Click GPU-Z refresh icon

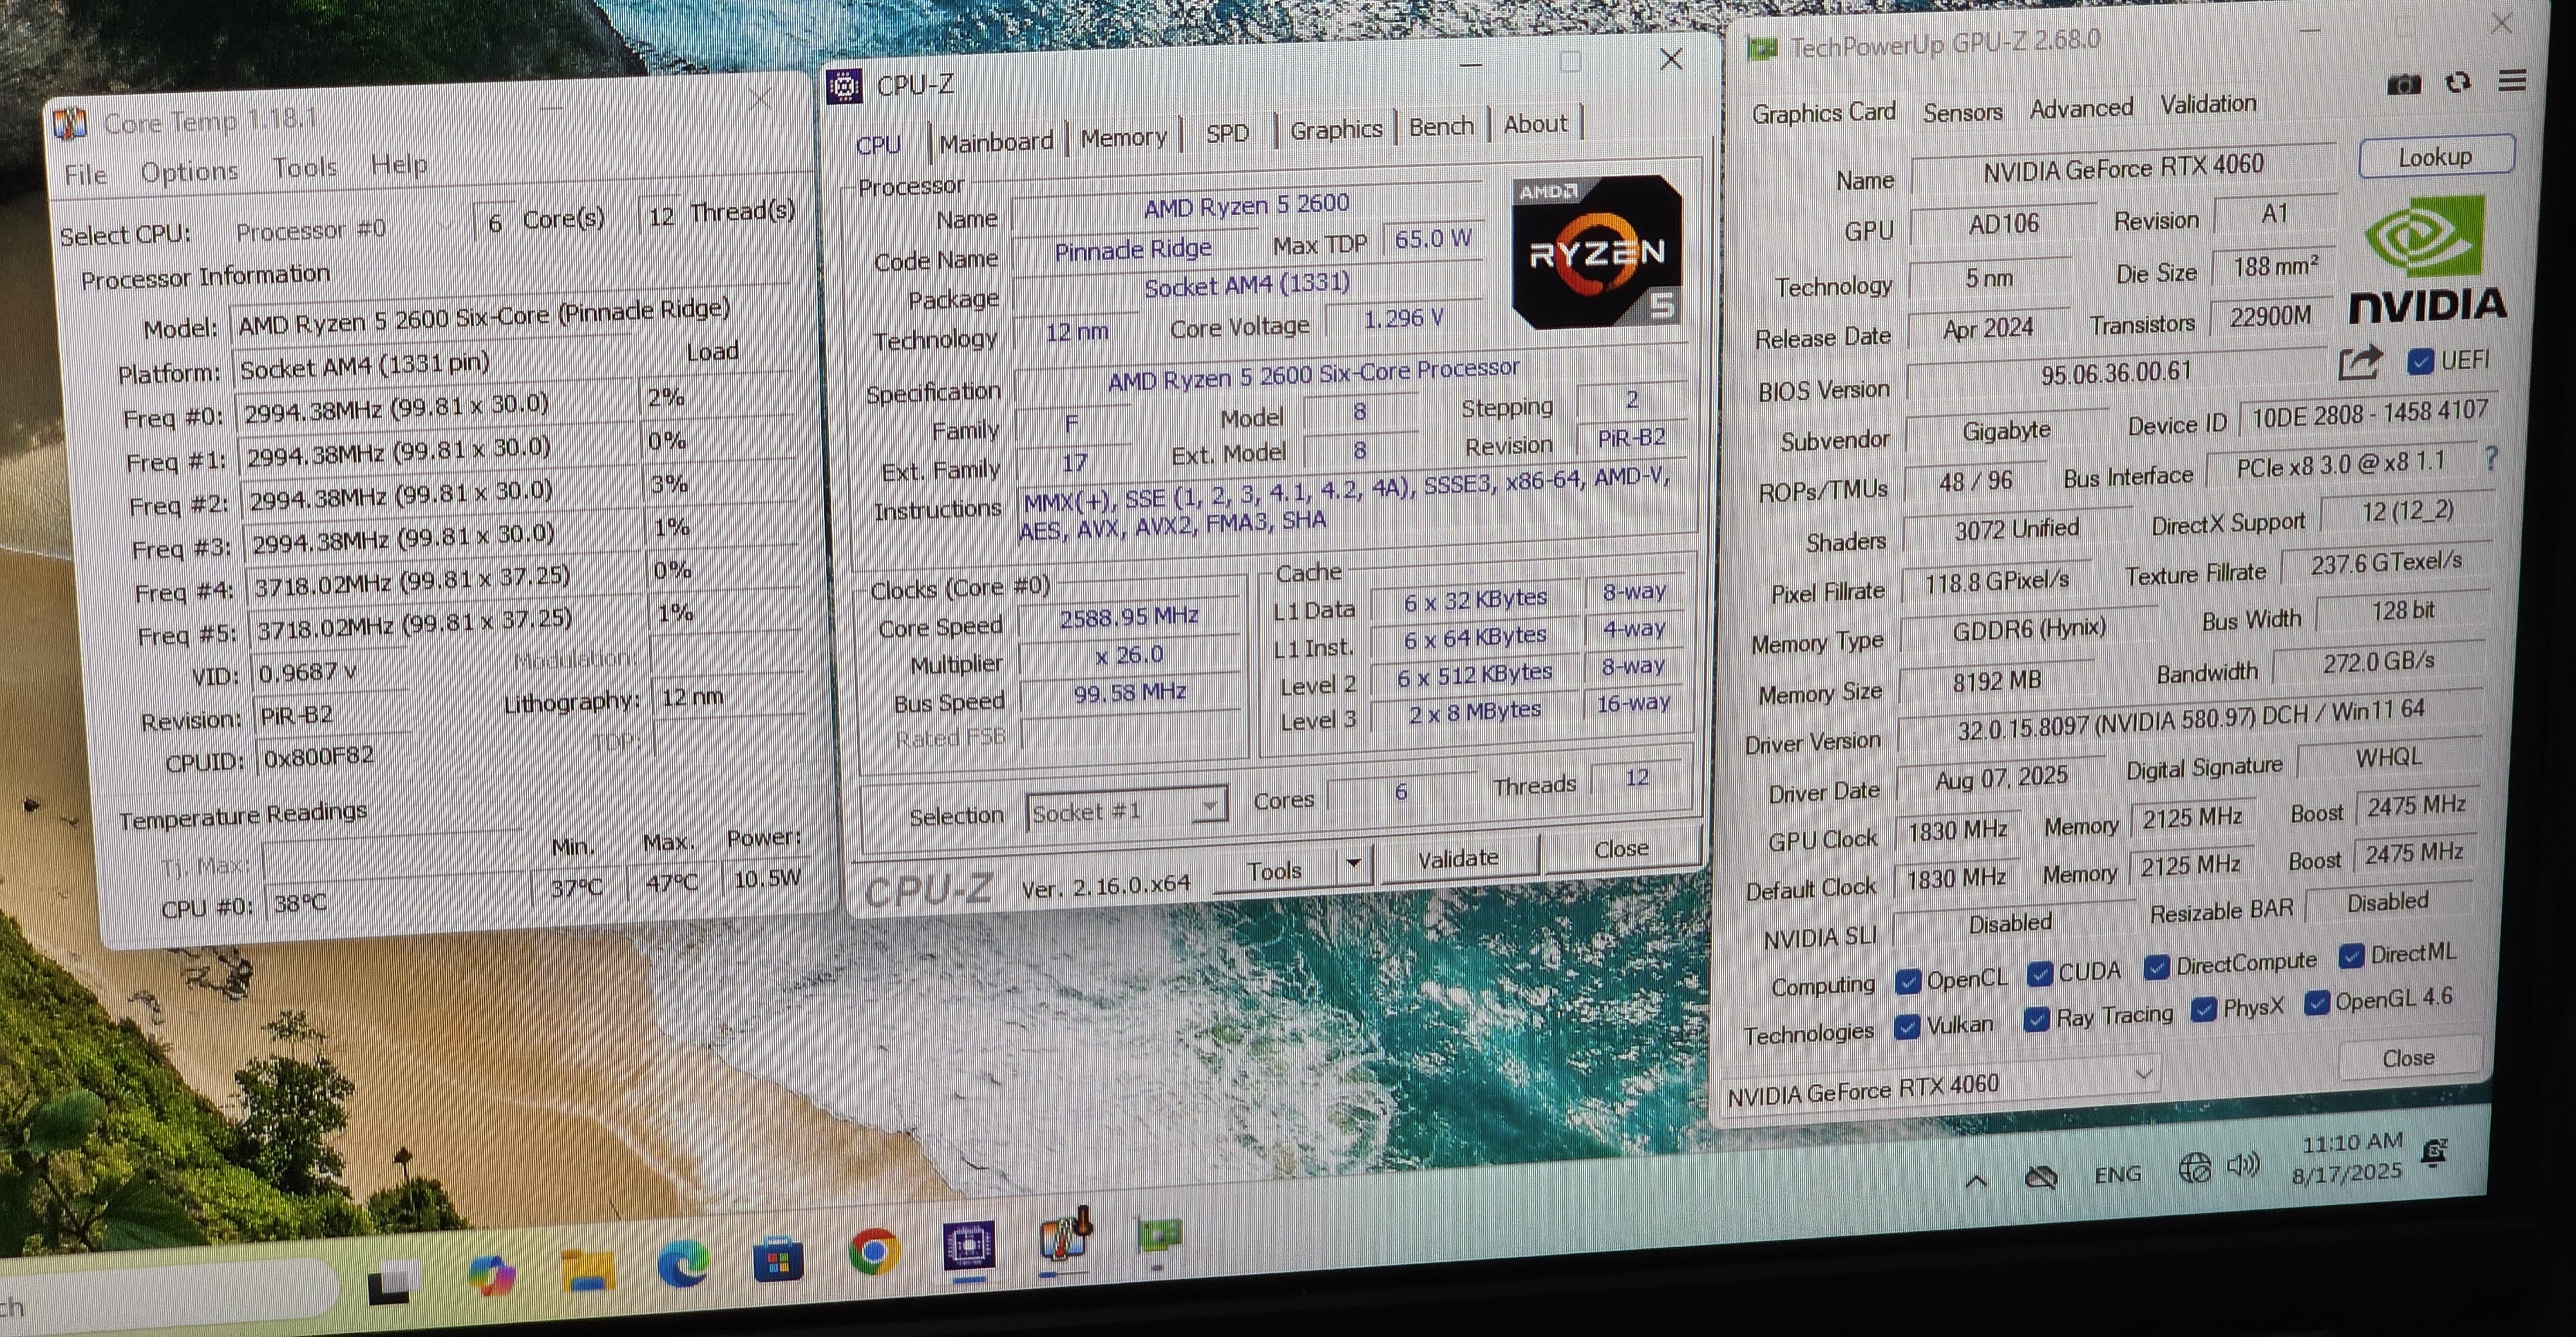click(2458, 82)
